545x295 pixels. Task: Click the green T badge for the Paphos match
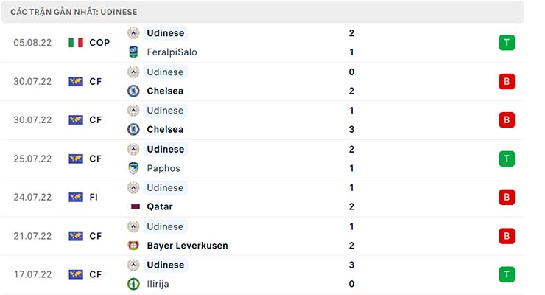tap(506, 159)
